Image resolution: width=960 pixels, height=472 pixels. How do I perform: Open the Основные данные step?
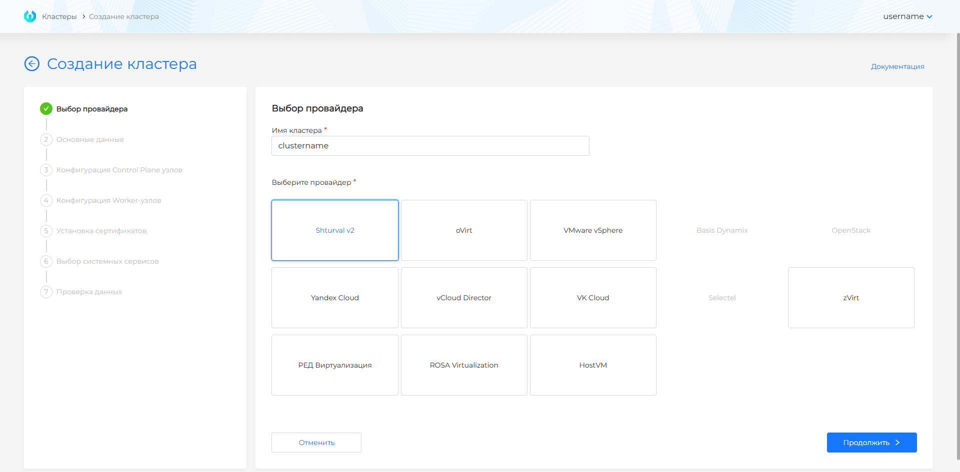(90, 139)
